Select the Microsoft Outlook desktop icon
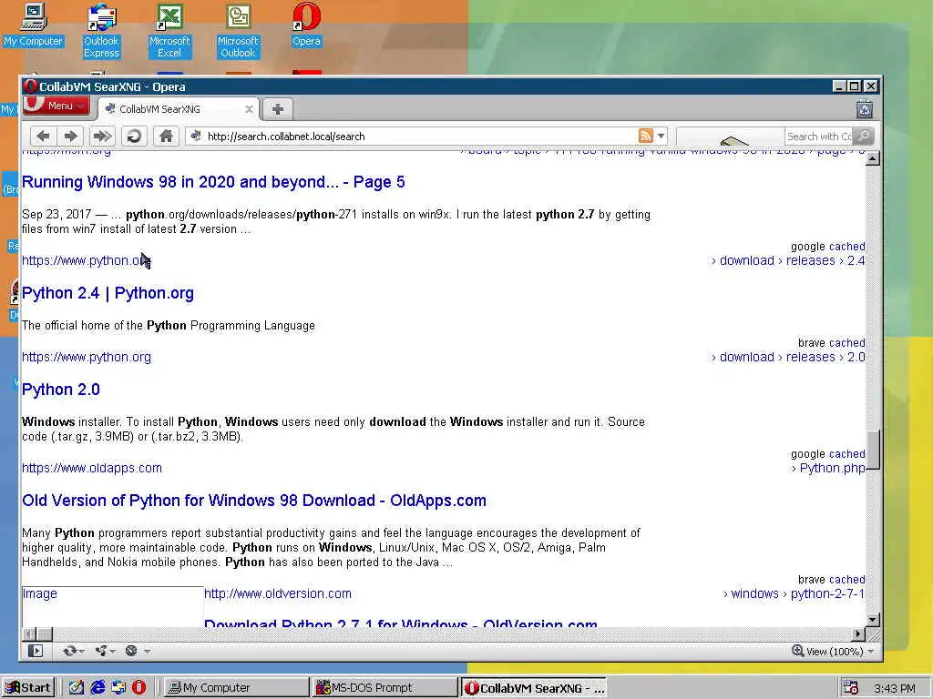Viewport: 933px width, 699px height. pyautogui.click(x=238, y=31)
